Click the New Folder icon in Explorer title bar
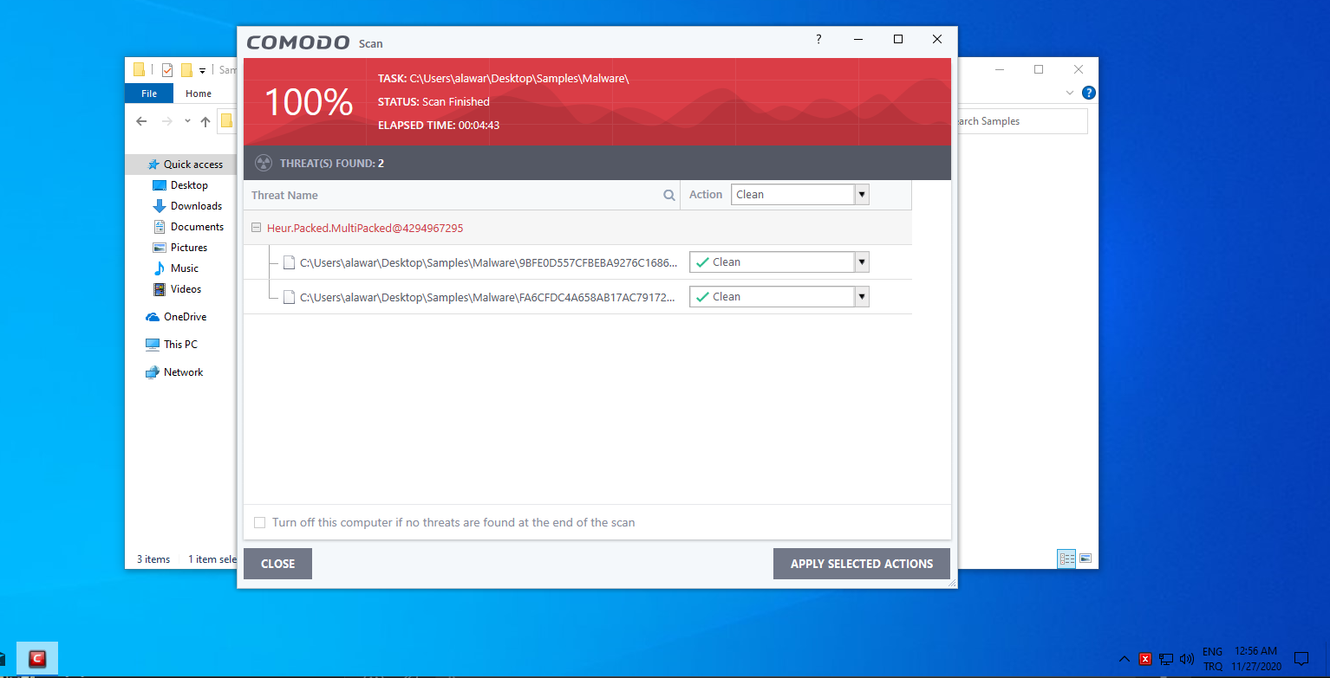The image size is (1330, 678). 186,70
